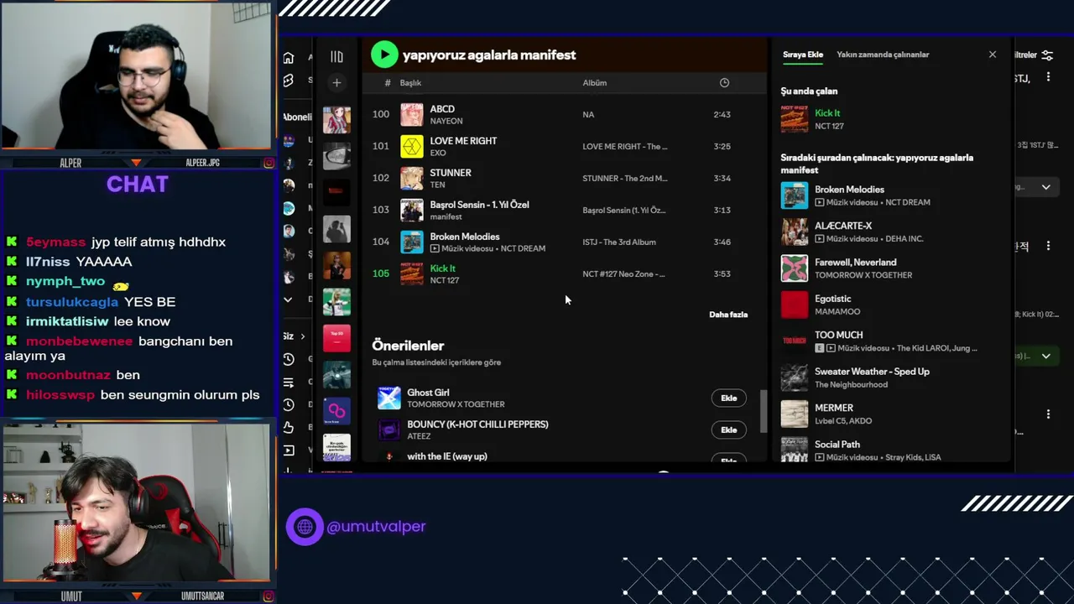Open the red 'Top 50' playlist cover

click(x=336, y=338)
